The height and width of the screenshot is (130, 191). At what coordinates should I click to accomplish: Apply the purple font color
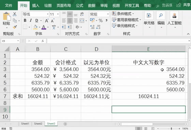pyautogui.click(x=44, y=27)
